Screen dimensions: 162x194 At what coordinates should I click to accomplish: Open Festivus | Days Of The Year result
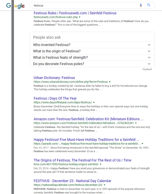(55, 98)
